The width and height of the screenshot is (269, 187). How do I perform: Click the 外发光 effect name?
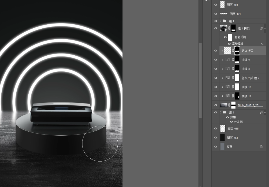pos(238,121)
